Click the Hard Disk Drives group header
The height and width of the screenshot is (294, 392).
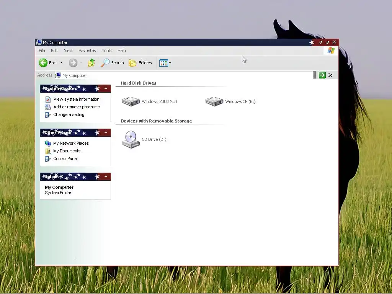(x=139, y=83)
